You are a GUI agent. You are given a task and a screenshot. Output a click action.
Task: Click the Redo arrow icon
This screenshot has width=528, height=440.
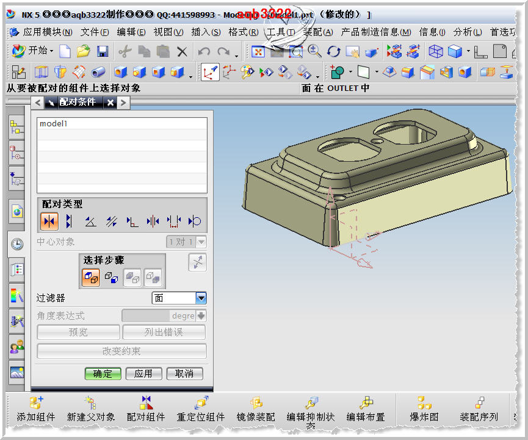point(223,52)
